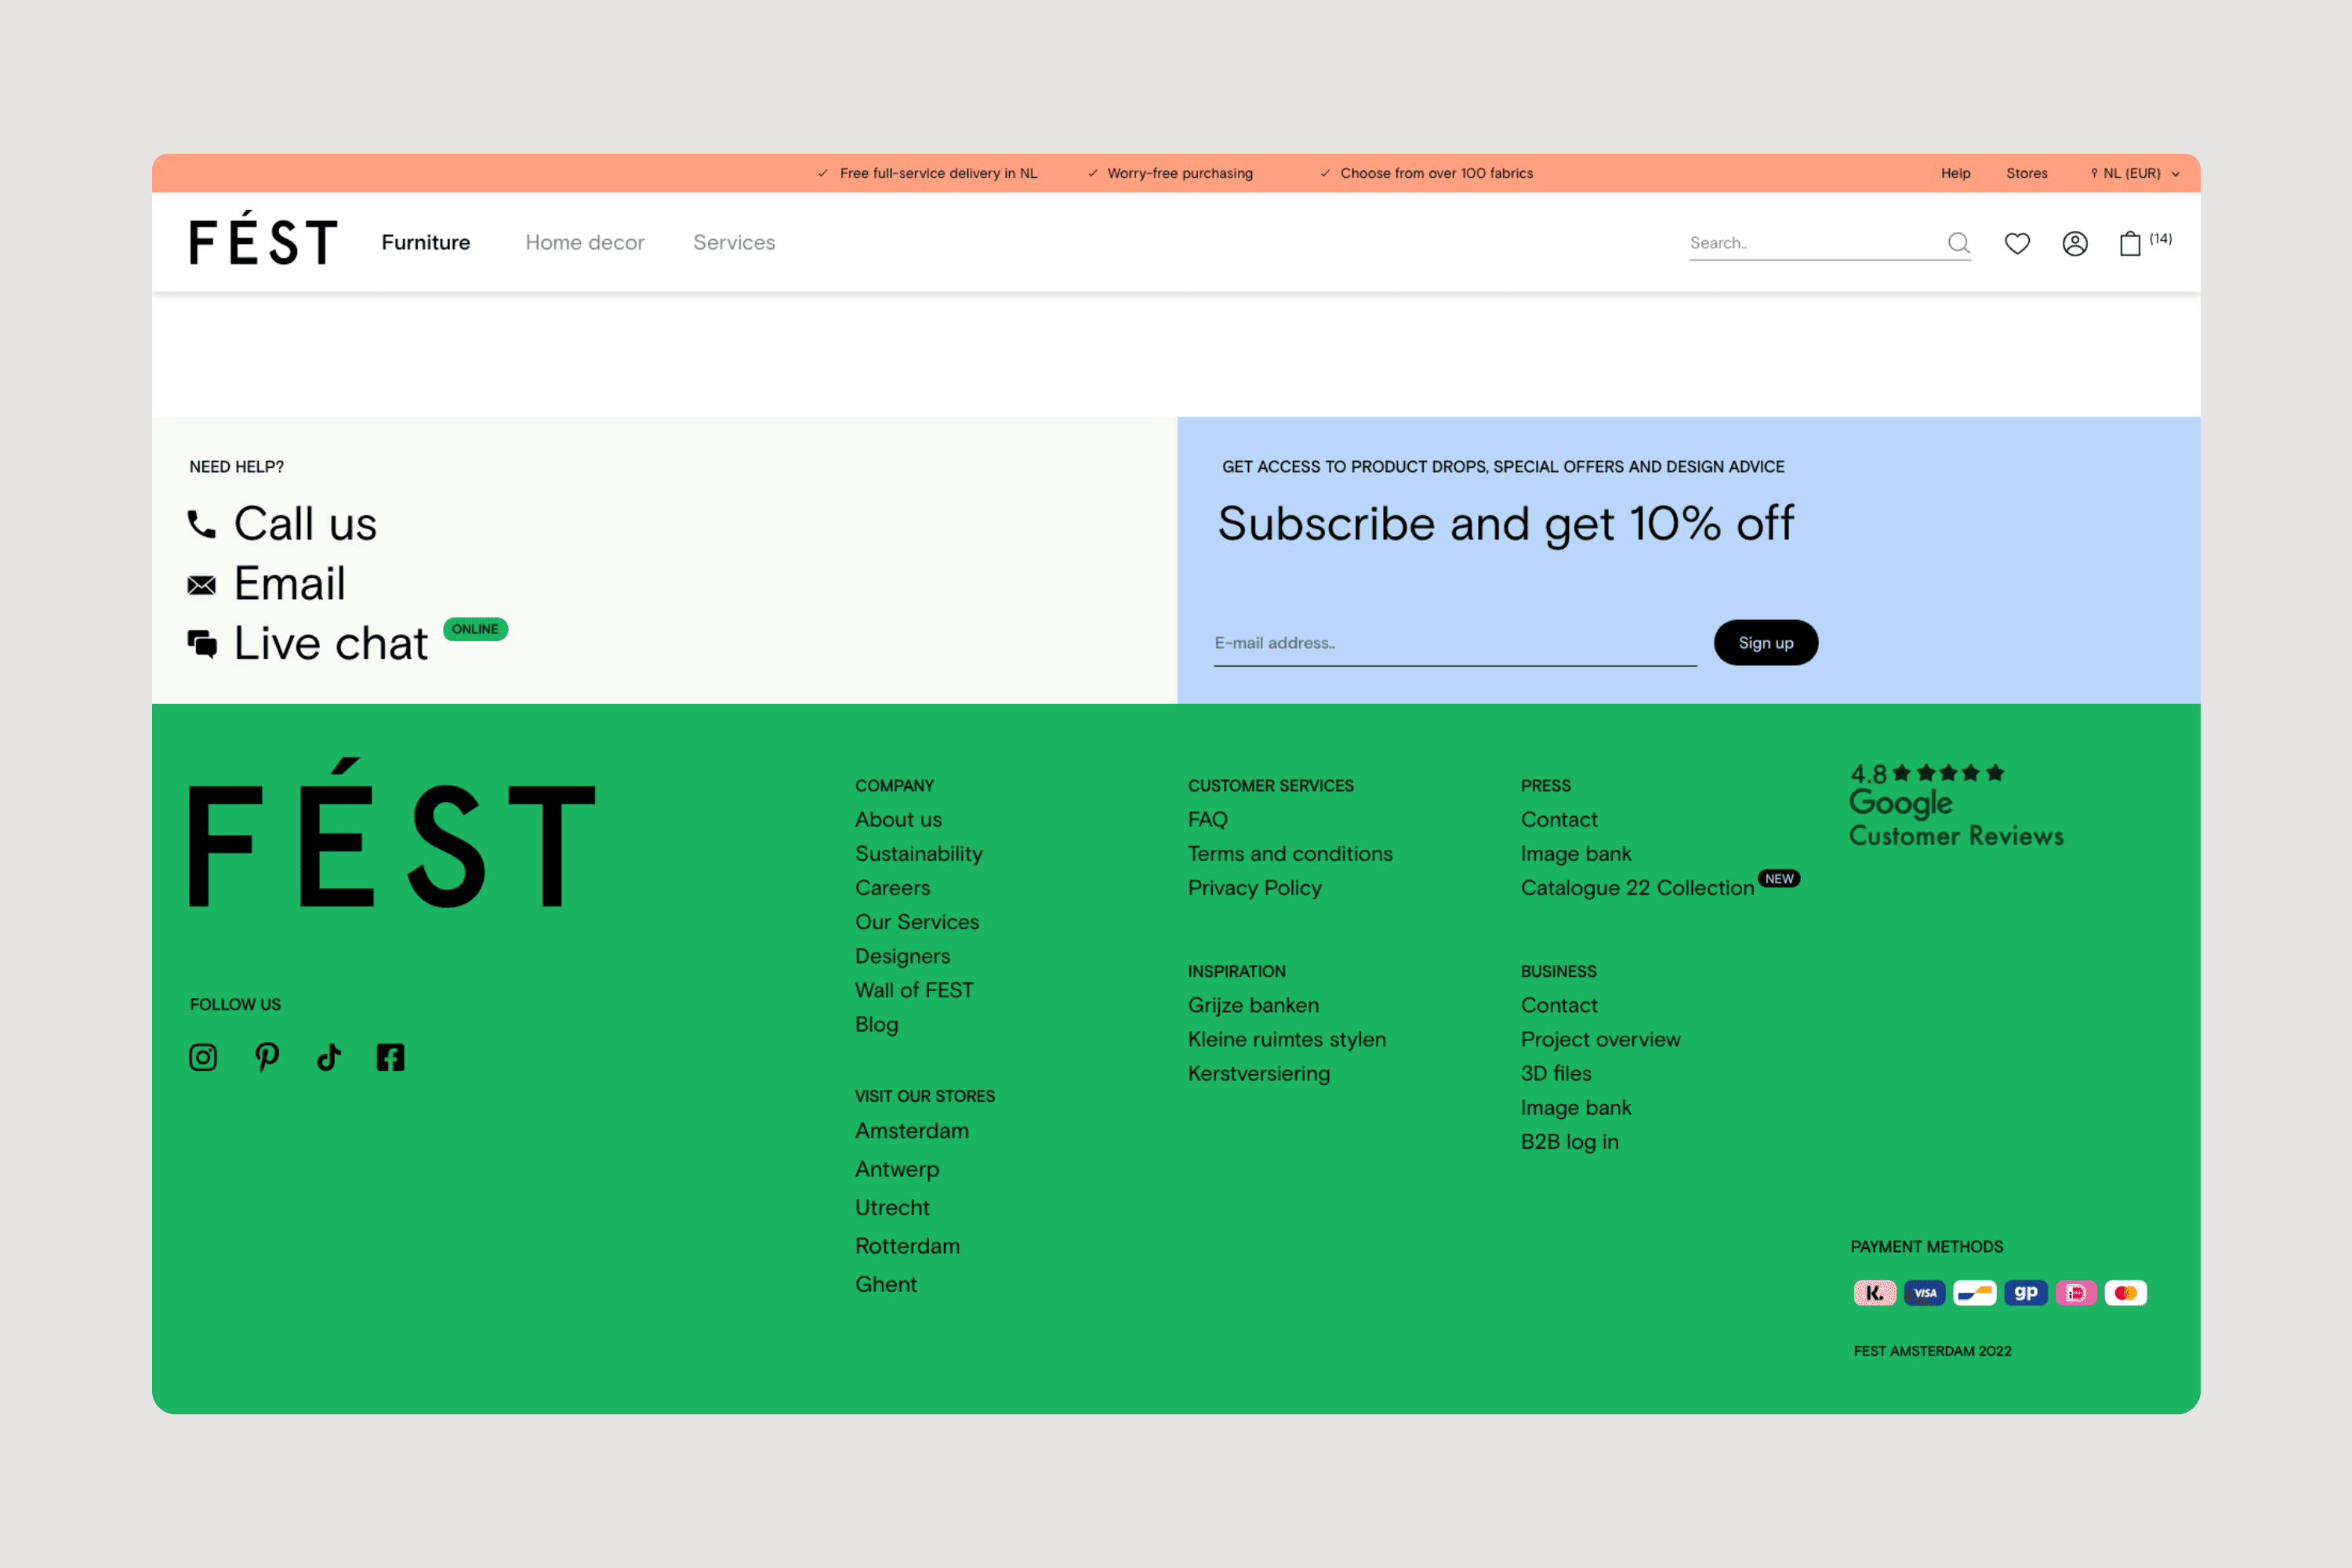The width and height of the screenshot is (2352, 1568).
Task: Click the Klarna payment icon
Action: click(1874, 1293)
